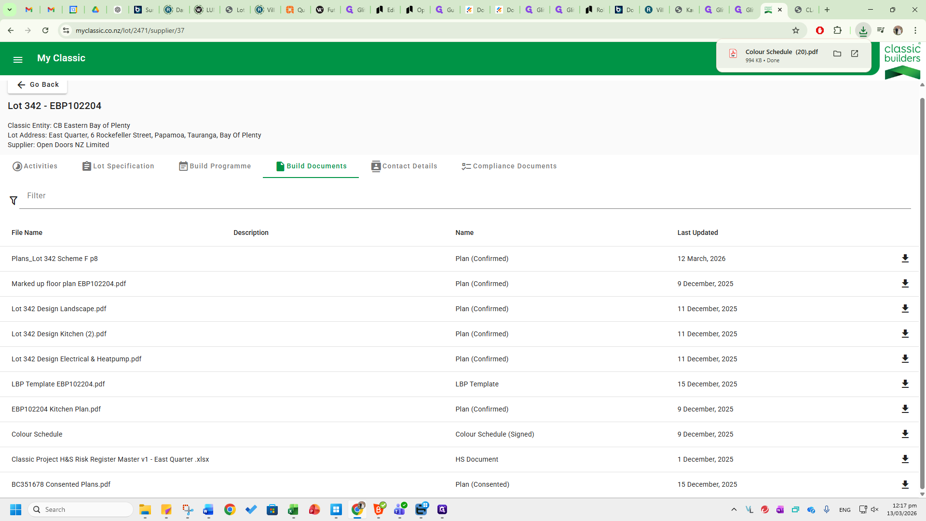Switch to Compliance Documents tab
Image resolution: width=926 pixels, height=521 pixels.
point(509,166)
